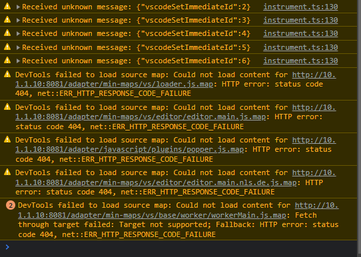The width and height of the screenshot is (361, 257).
Task: Click warning icon of loader.js.map message
Action: pos(7,74)
